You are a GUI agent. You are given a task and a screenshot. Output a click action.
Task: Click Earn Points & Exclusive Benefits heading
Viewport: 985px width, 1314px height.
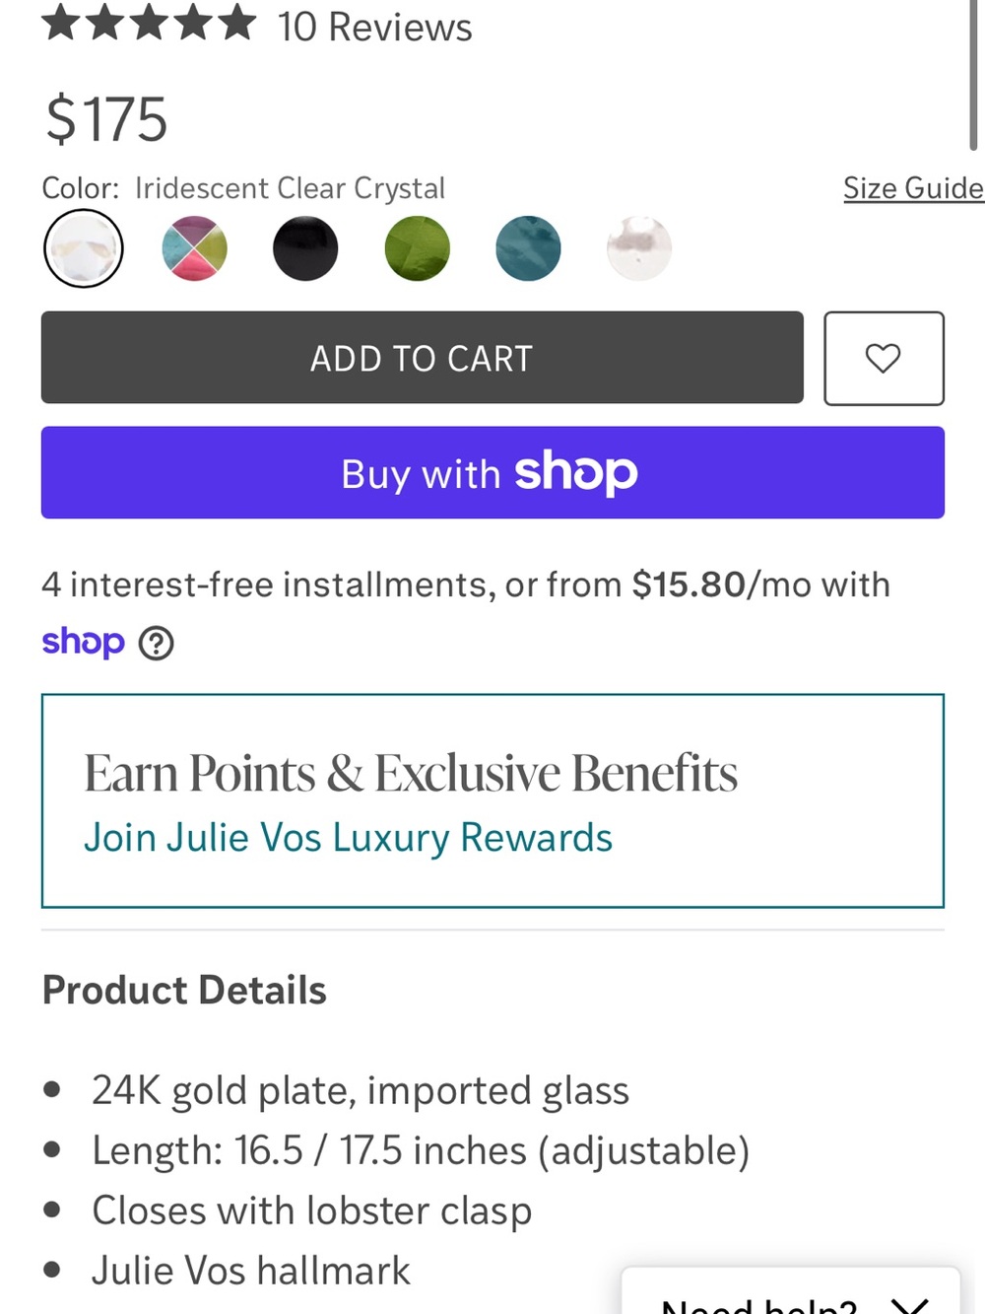[410, 773]
